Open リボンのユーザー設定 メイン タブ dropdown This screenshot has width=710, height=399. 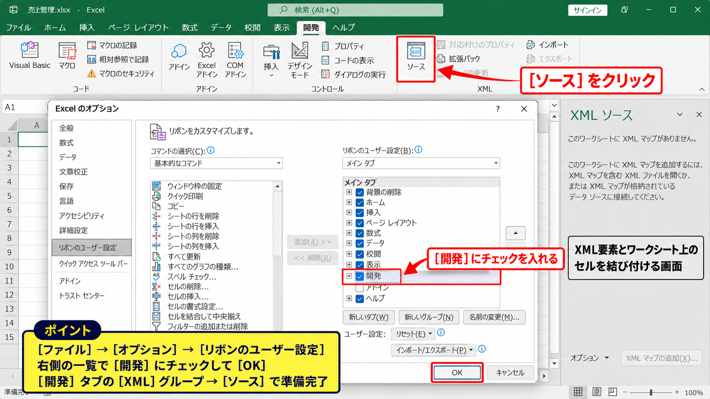coord(421,163)
